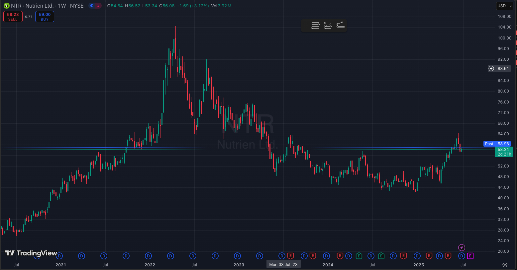Click the L 53.34 low value
Viewport: 517px width, 270px height.
150,6
